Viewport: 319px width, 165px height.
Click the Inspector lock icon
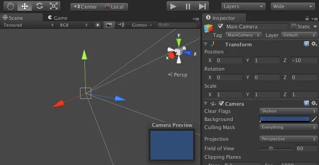[x=307, y=18]
